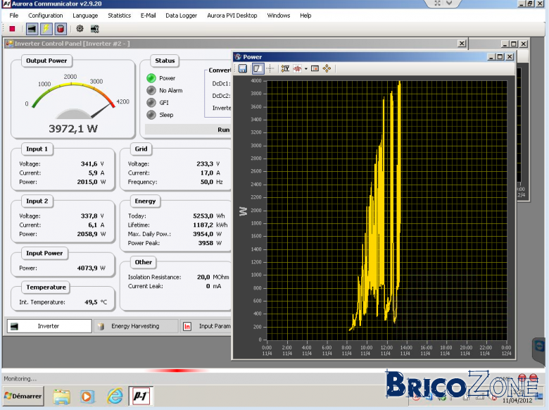Switch to Energy Harvesting tab

137,326
